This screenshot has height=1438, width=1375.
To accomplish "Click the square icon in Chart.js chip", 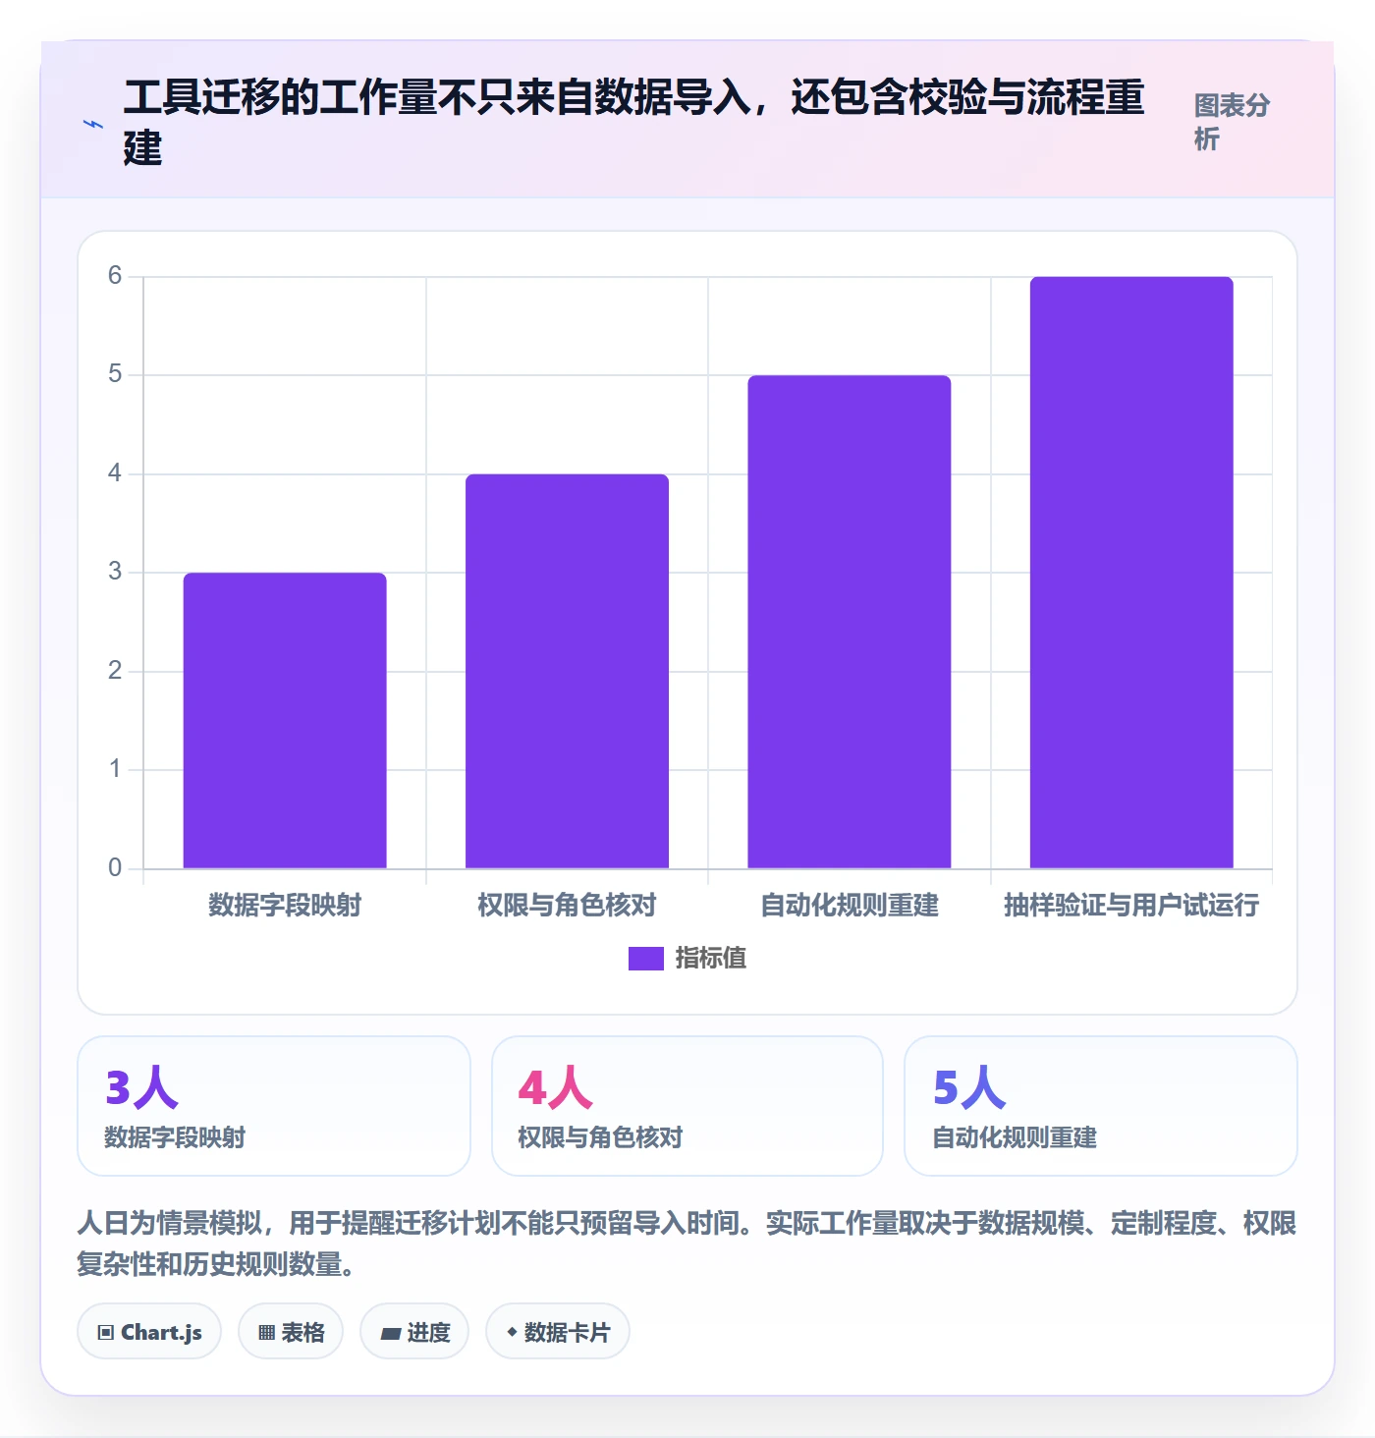I will point(106,1333).
